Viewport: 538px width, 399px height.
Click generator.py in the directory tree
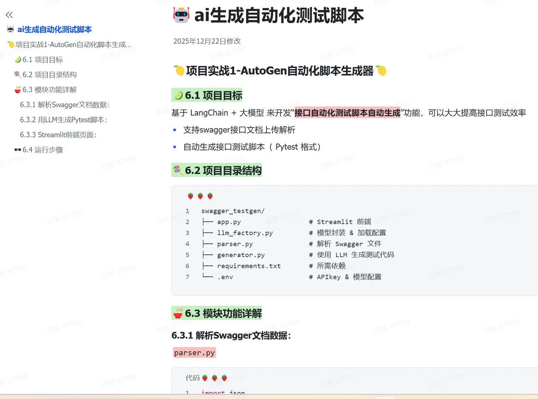[x=241, y=255]
